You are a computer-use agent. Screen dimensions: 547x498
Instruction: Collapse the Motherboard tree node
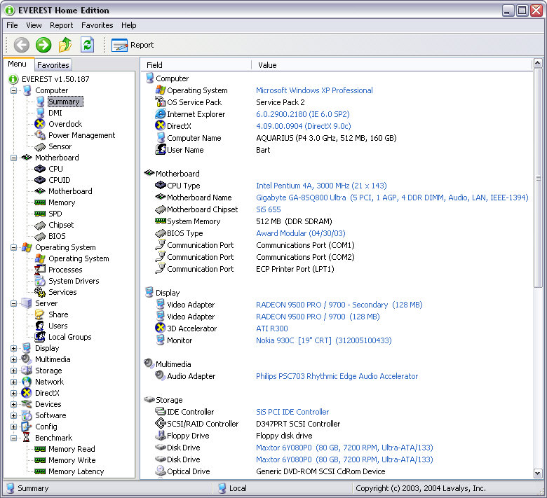click(13, 158)
